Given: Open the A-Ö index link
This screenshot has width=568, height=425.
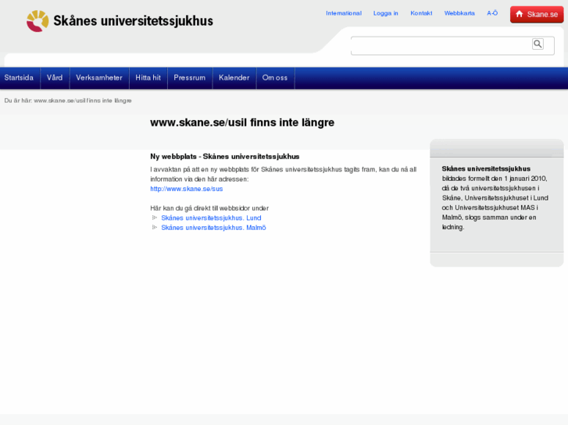Looking at the screenshot, I should click(x=492, y=13).
